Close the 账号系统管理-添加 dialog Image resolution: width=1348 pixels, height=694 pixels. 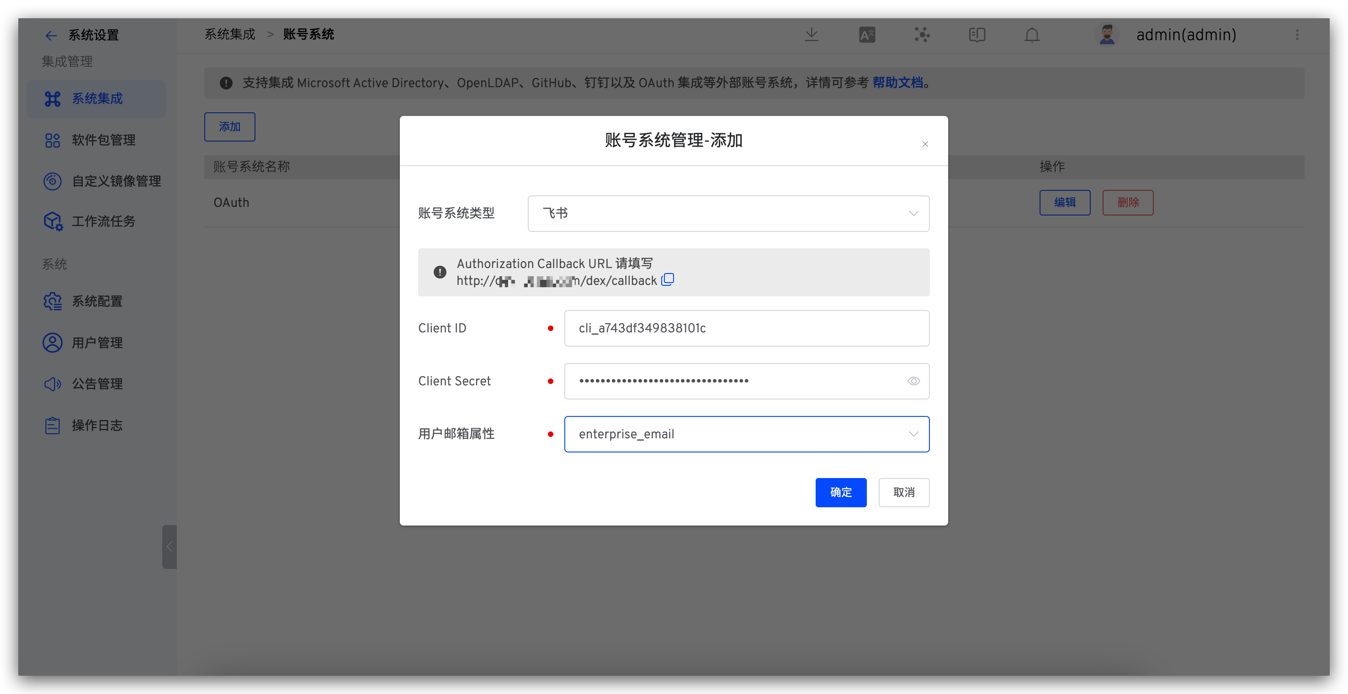(925, 144)
